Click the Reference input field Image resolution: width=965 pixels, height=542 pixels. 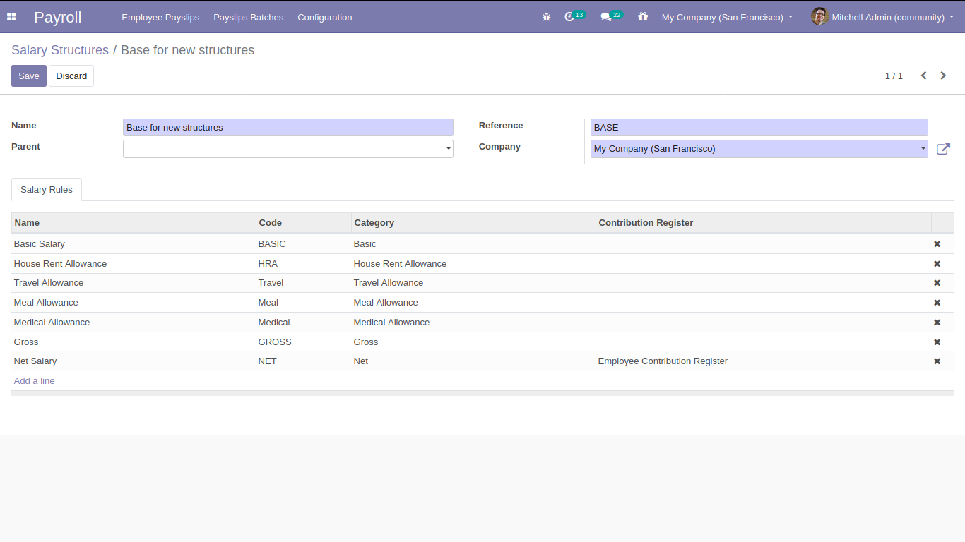[x=759, y=128]
